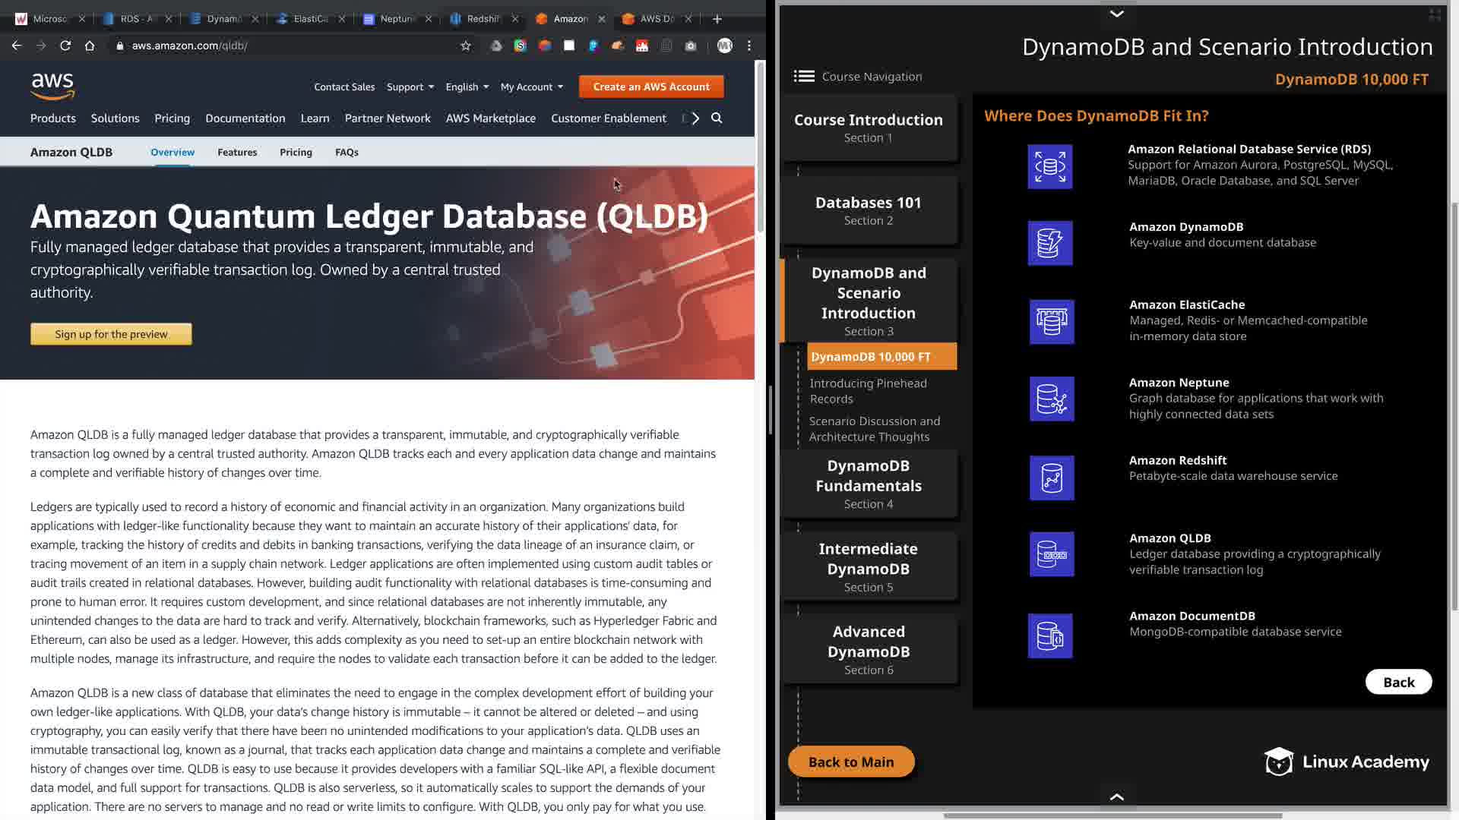The height and width of the screenshot is (820, 1459).
Task: Click the Amazon Redshift service icon
Action: 1052,478
